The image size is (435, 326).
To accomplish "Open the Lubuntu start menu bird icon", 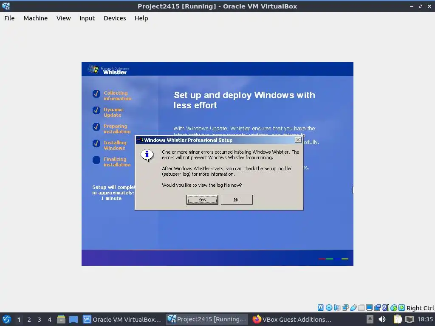I will tap(6, 319).
